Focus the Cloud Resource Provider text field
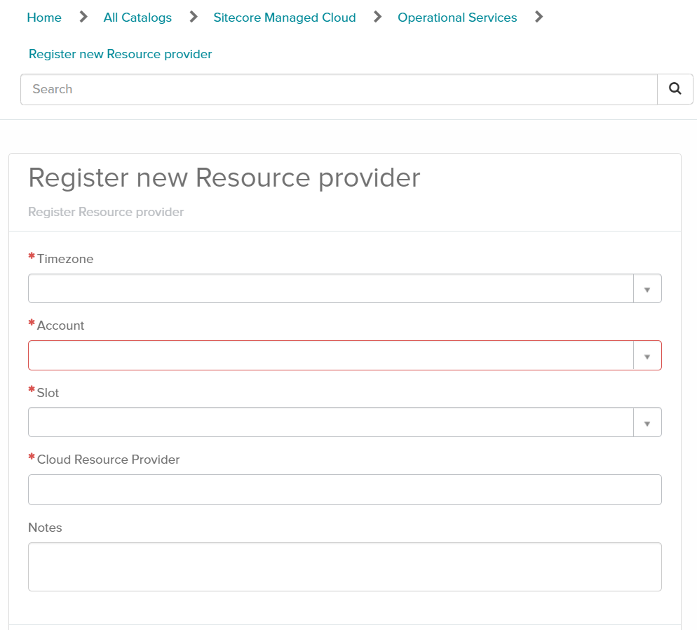697x630 pixels. pos(345,489)
